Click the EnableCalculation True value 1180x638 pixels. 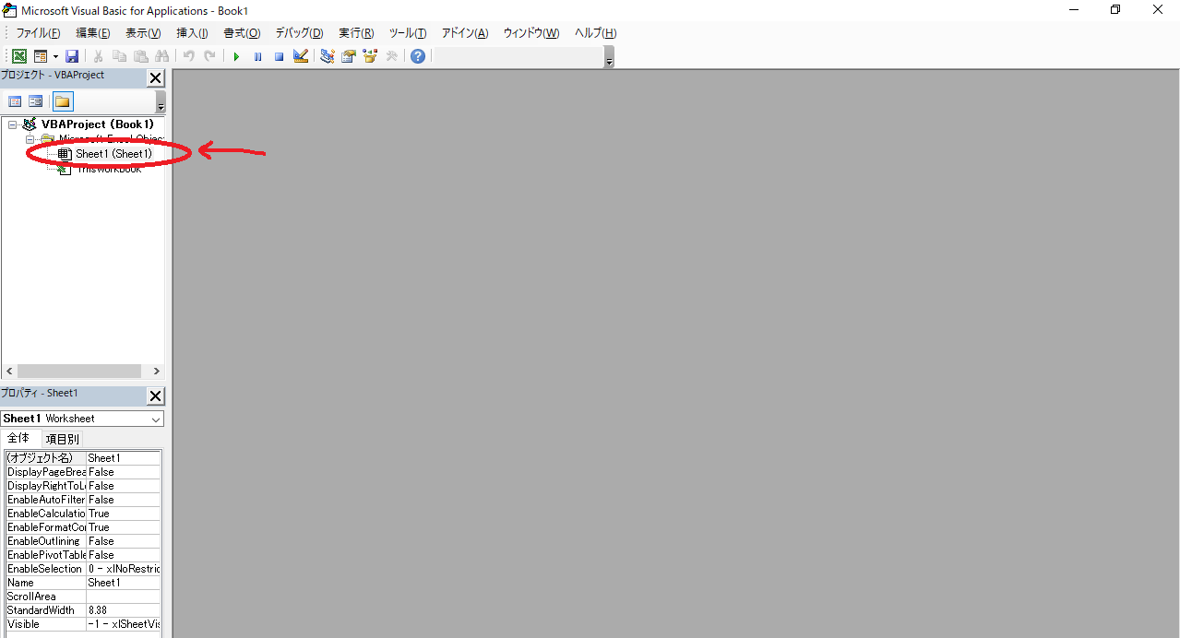pyautogui.click(x=124, y=514)
